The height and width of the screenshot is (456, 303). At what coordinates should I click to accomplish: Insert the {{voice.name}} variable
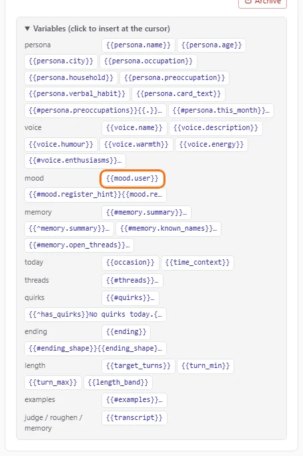134,128
